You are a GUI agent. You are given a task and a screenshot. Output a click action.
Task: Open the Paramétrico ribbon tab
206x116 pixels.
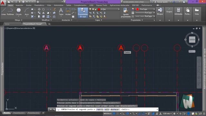(x=39, y=5)
